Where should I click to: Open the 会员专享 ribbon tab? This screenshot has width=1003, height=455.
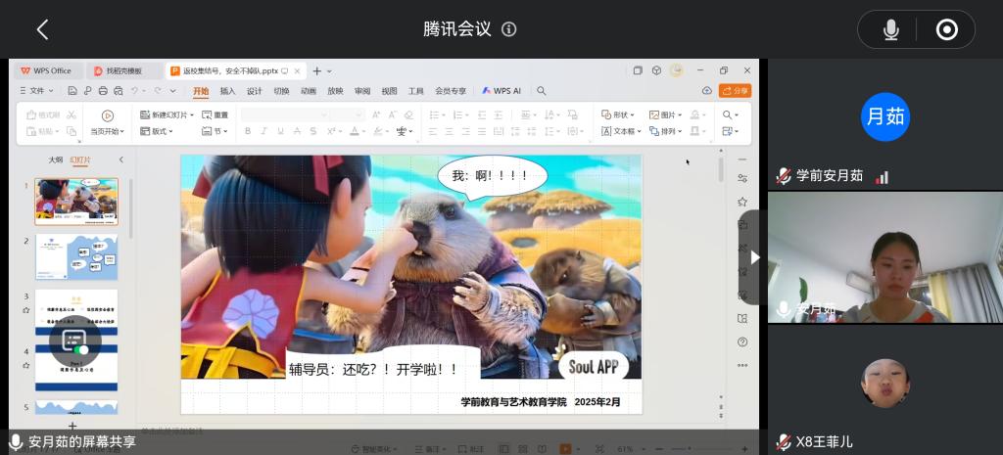[451, 91]
